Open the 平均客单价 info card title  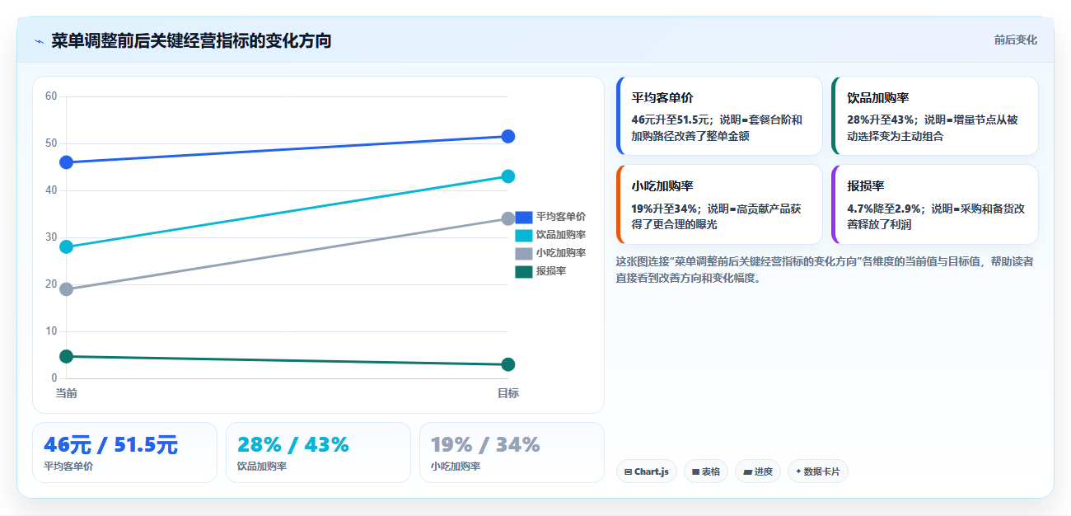[662, 97]
